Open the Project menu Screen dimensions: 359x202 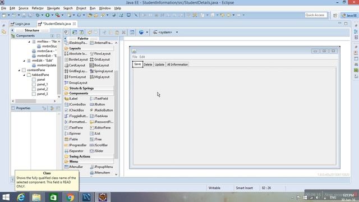click(x=81, y=8)
